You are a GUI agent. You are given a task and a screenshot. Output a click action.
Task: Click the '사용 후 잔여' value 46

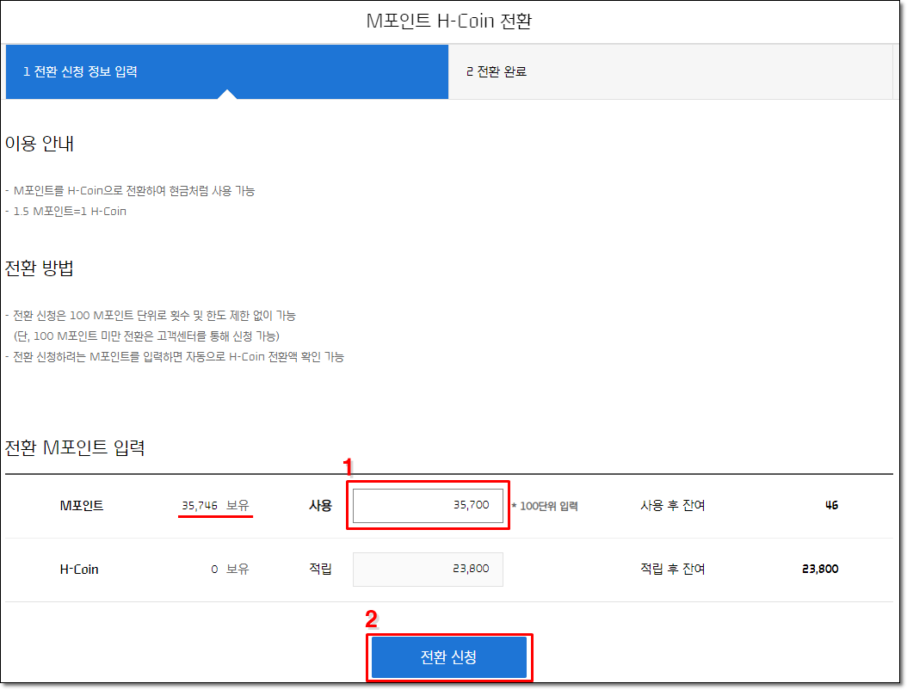pyautogui.click(x=831, y=505)
